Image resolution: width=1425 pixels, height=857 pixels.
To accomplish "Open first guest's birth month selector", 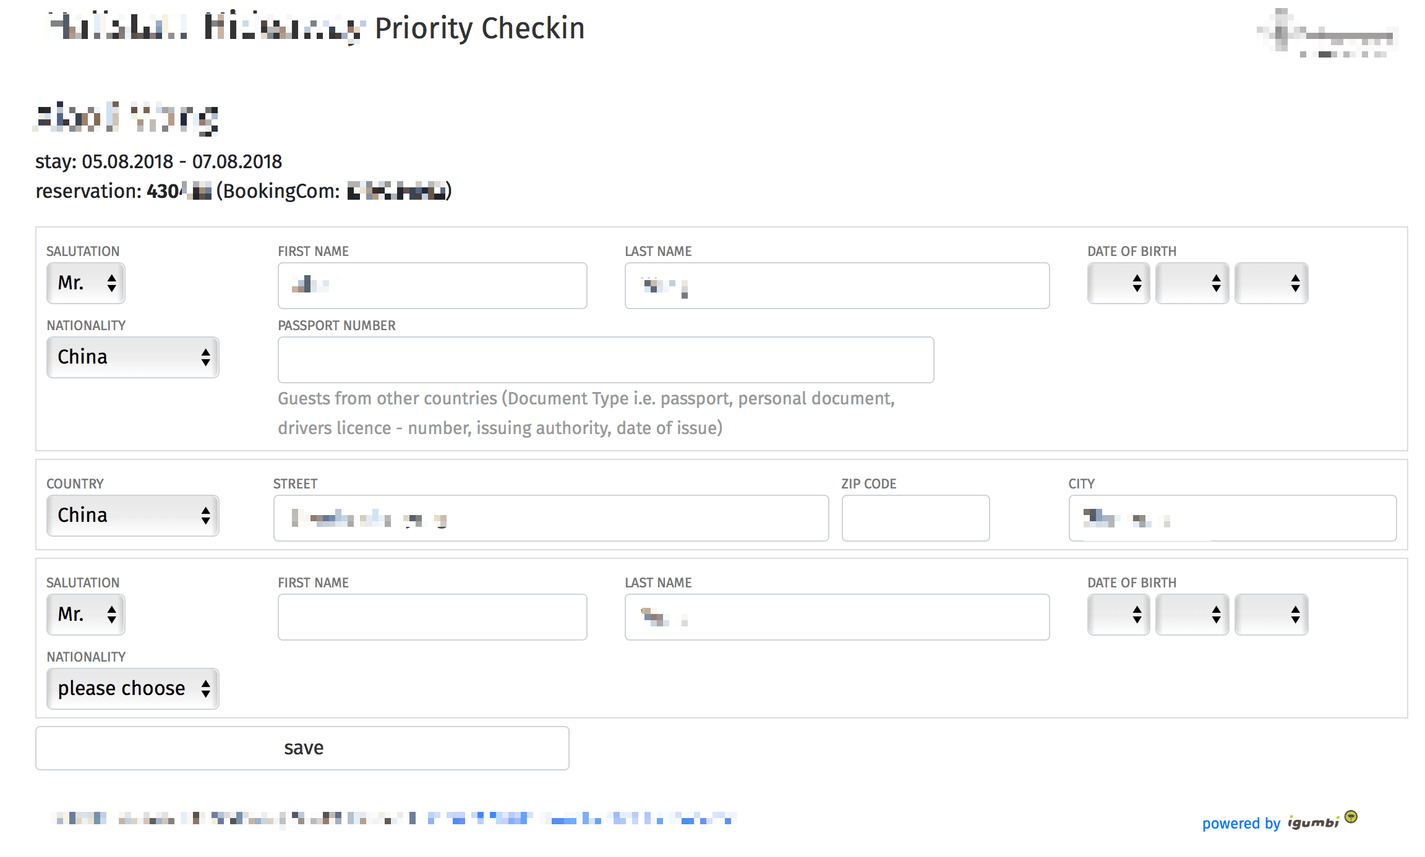I will [x=1192, y=283].
